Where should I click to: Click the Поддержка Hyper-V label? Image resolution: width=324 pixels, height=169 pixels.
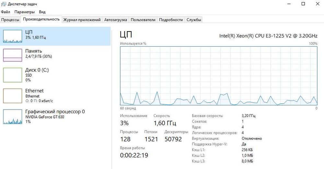tap(210, 144)
